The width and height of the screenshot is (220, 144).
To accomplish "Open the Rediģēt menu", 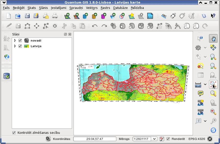I will [x=19, y=8].
